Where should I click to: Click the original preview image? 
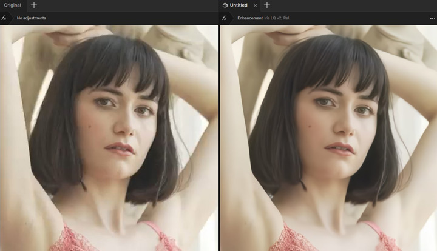pyautogui.click(x=109, y=138)
